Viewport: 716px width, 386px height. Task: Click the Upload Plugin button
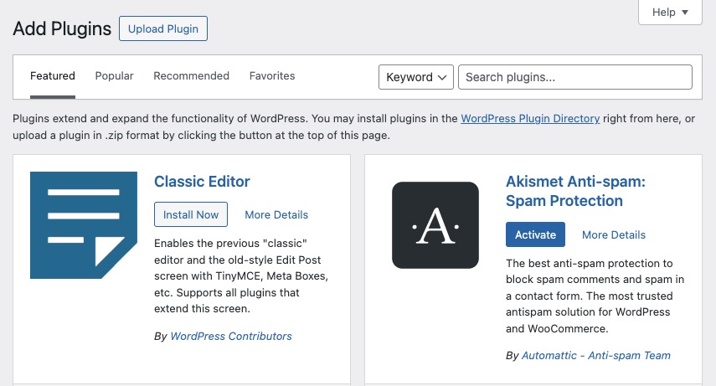163,28
